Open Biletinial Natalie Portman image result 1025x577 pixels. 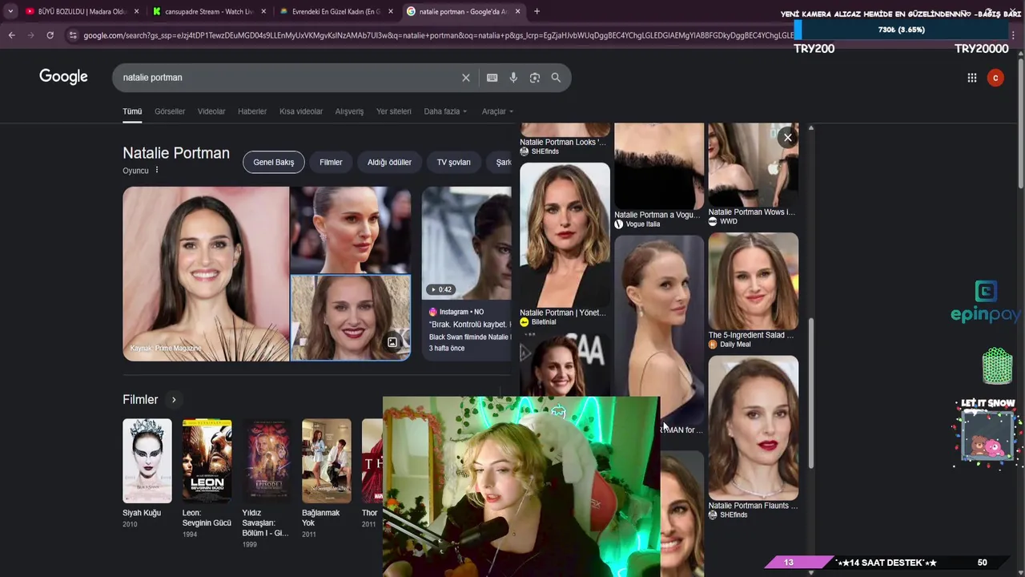[x=565, y=235]
